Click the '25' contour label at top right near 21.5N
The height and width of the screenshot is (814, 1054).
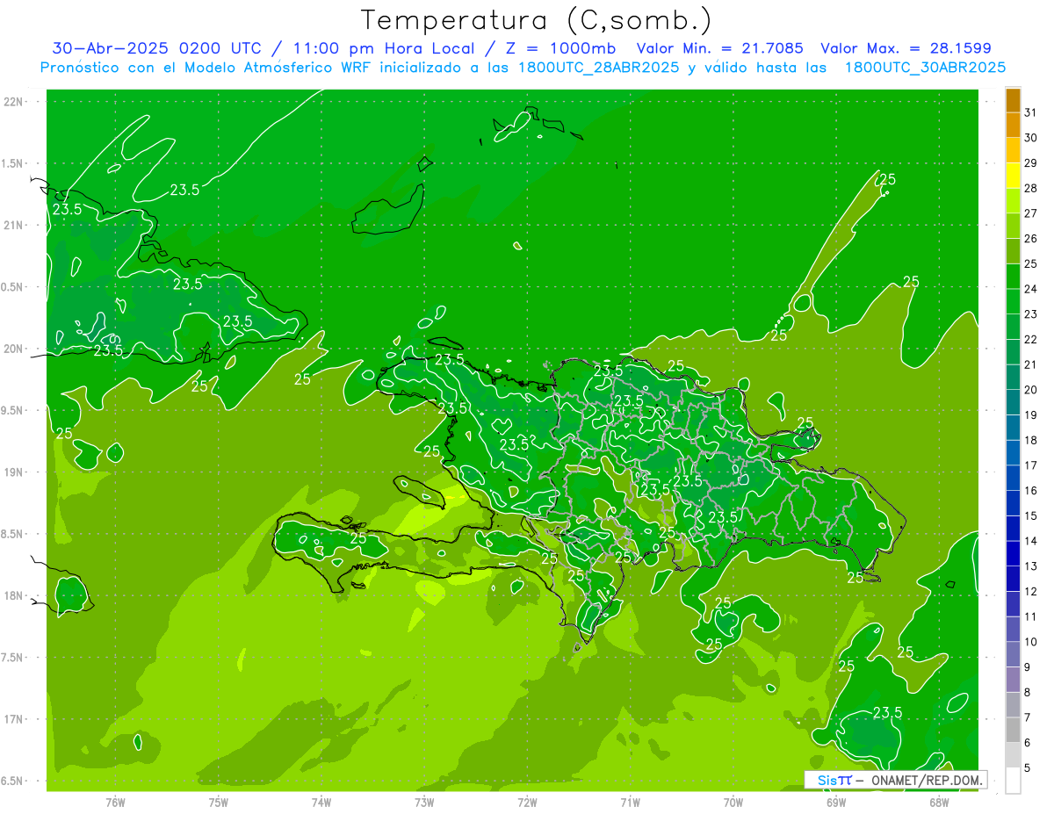(x=888, y=179)
